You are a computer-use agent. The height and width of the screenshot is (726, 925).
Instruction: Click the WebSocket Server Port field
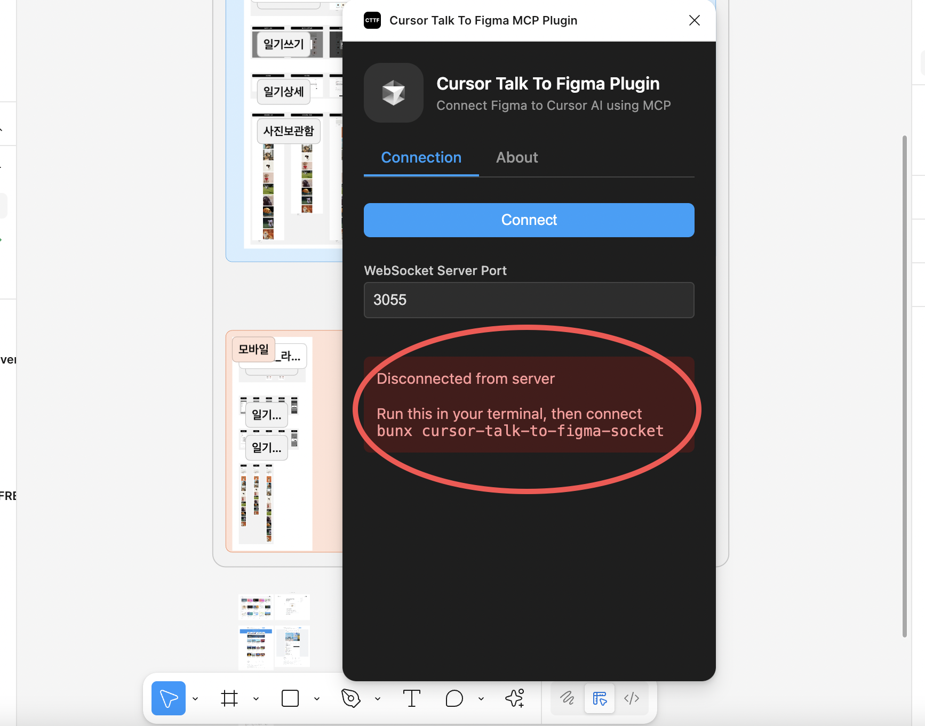(x=529, y=300)
